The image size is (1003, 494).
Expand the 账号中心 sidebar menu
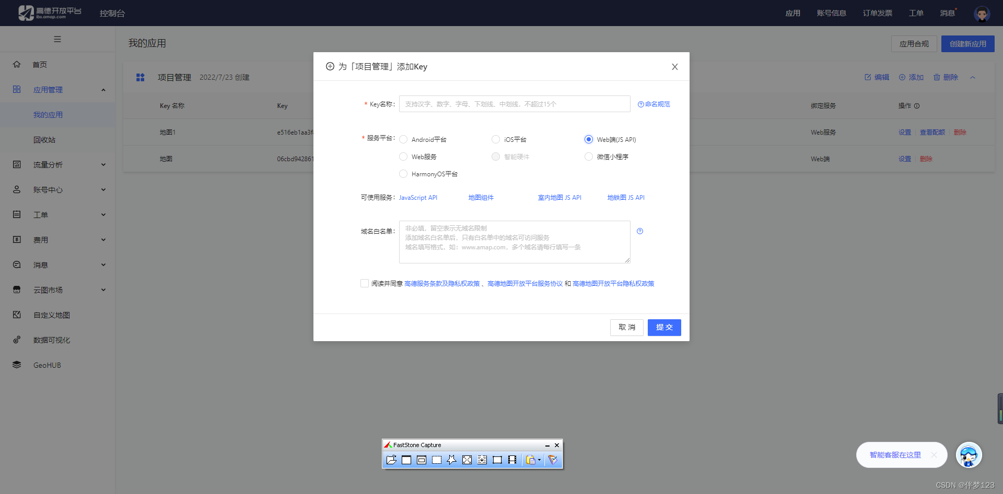click(103, 190)
